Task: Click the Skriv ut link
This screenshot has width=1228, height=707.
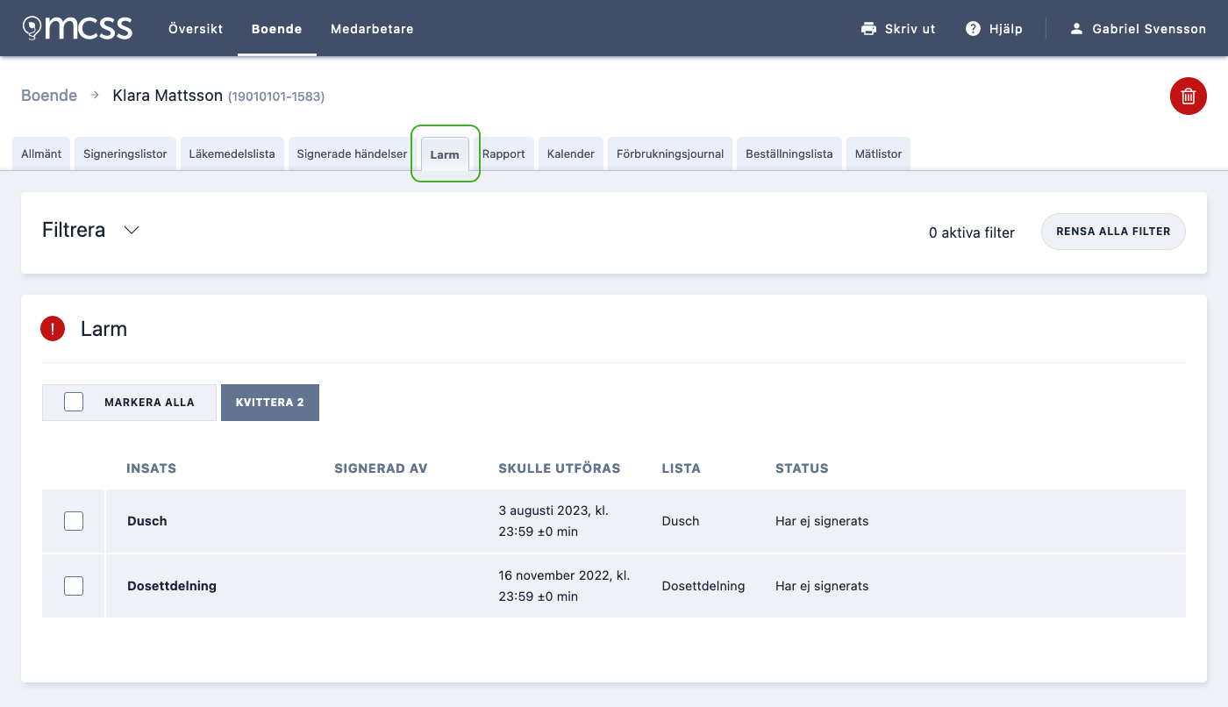Action: [x=910, y=29]
